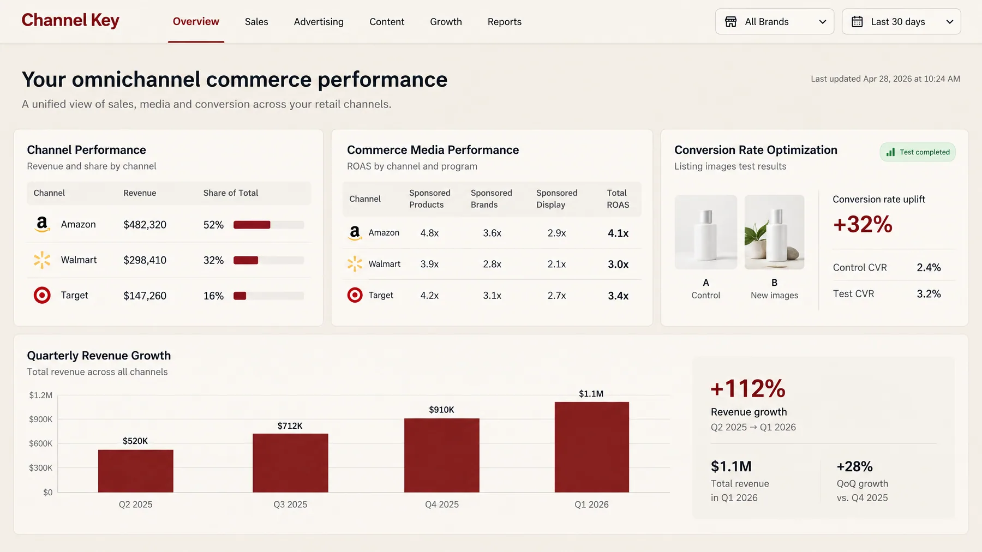Go to the Advertising tab
The height and width of the screenshot is (552, 982).
point(319,22)
